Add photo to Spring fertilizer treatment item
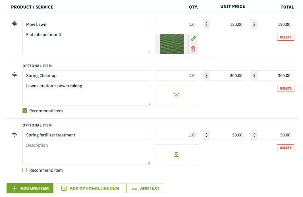The image size is (303, 197). pos(177,154)
